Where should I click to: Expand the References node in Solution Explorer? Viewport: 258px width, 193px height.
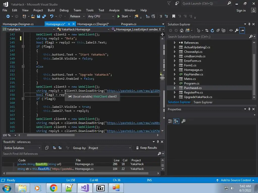(175, 43)
